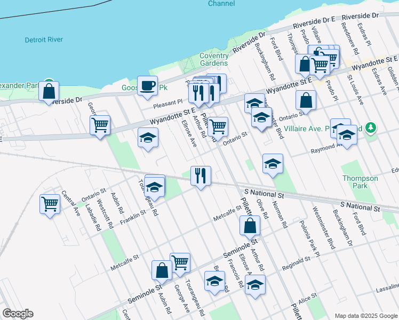The image size is (399, 320).
Task: Click the coffee cup marker near Pleasant Pl
Action: (147, 85)
